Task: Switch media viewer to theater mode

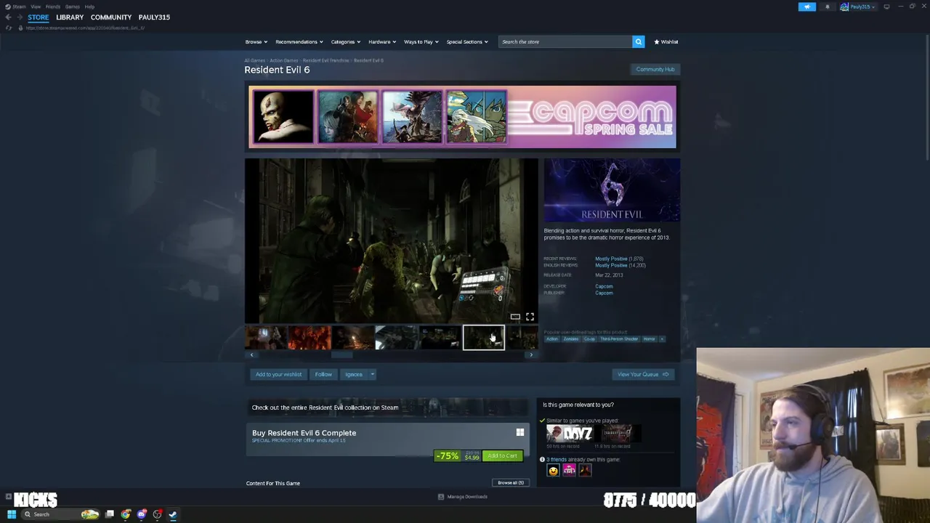Action: [x=515, y=317]
